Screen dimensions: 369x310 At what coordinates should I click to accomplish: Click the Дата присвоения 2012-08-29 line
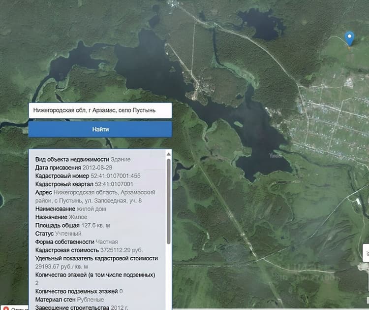click(x=74, y=168)
